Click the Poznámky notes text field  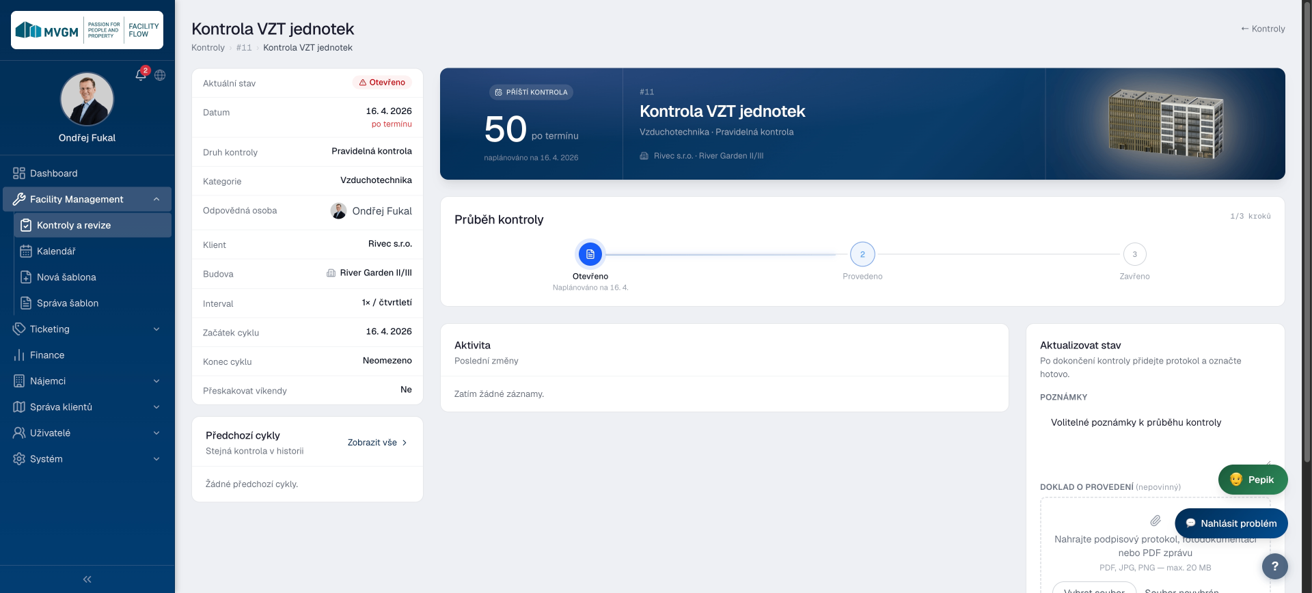(x=1156, y=439)
